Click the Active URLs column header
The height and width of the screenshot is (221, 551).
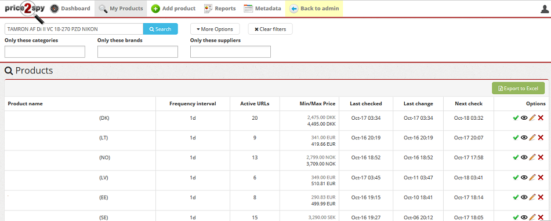point(255,104)
